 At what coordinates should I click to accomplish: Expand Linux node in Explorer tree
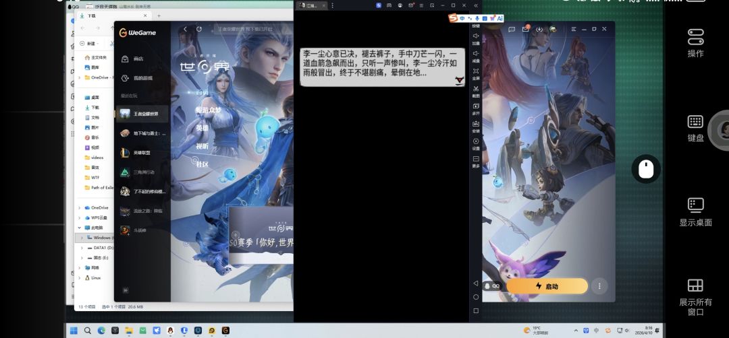pos(80,277)
